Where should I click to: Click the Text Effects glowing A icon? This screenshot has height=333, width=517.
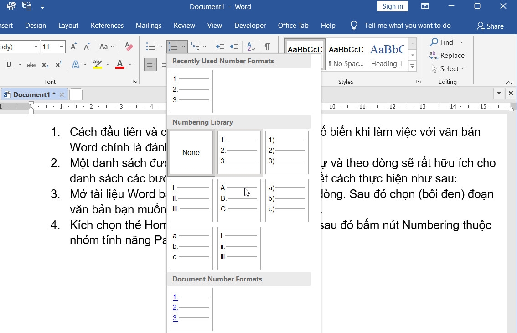click(x=76, y=65)
